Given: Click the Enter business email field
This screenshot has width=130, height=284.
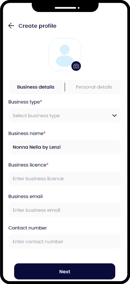Looking at the screenshot, I should click(65, 210).
